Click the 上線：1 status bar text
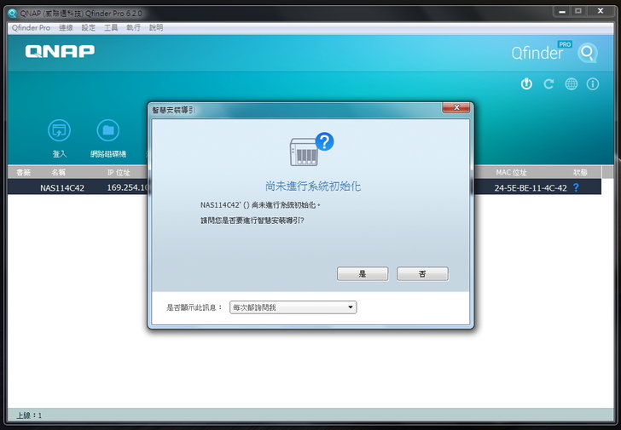The image size is (621, 430). (x=29, y=416)
